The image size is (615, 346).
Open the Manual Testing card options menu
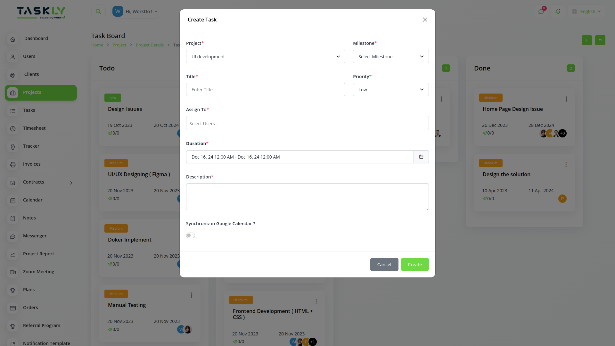pyautogui.click(x=192, y=295)
